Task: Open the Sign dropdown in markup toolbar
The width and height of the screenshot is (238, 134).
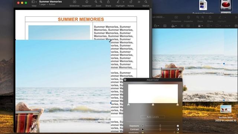Action: click(x=174, y=26)
